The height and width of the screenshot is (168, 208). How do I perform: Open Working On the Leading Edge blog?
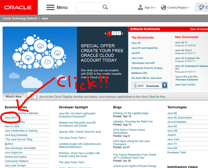[131, 114]
